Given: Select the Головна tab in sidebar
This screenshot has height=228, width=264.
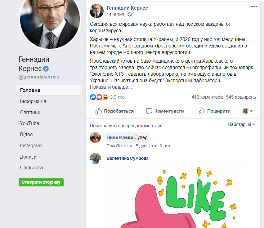Looking at the screenshot, I should coord(30,90).
